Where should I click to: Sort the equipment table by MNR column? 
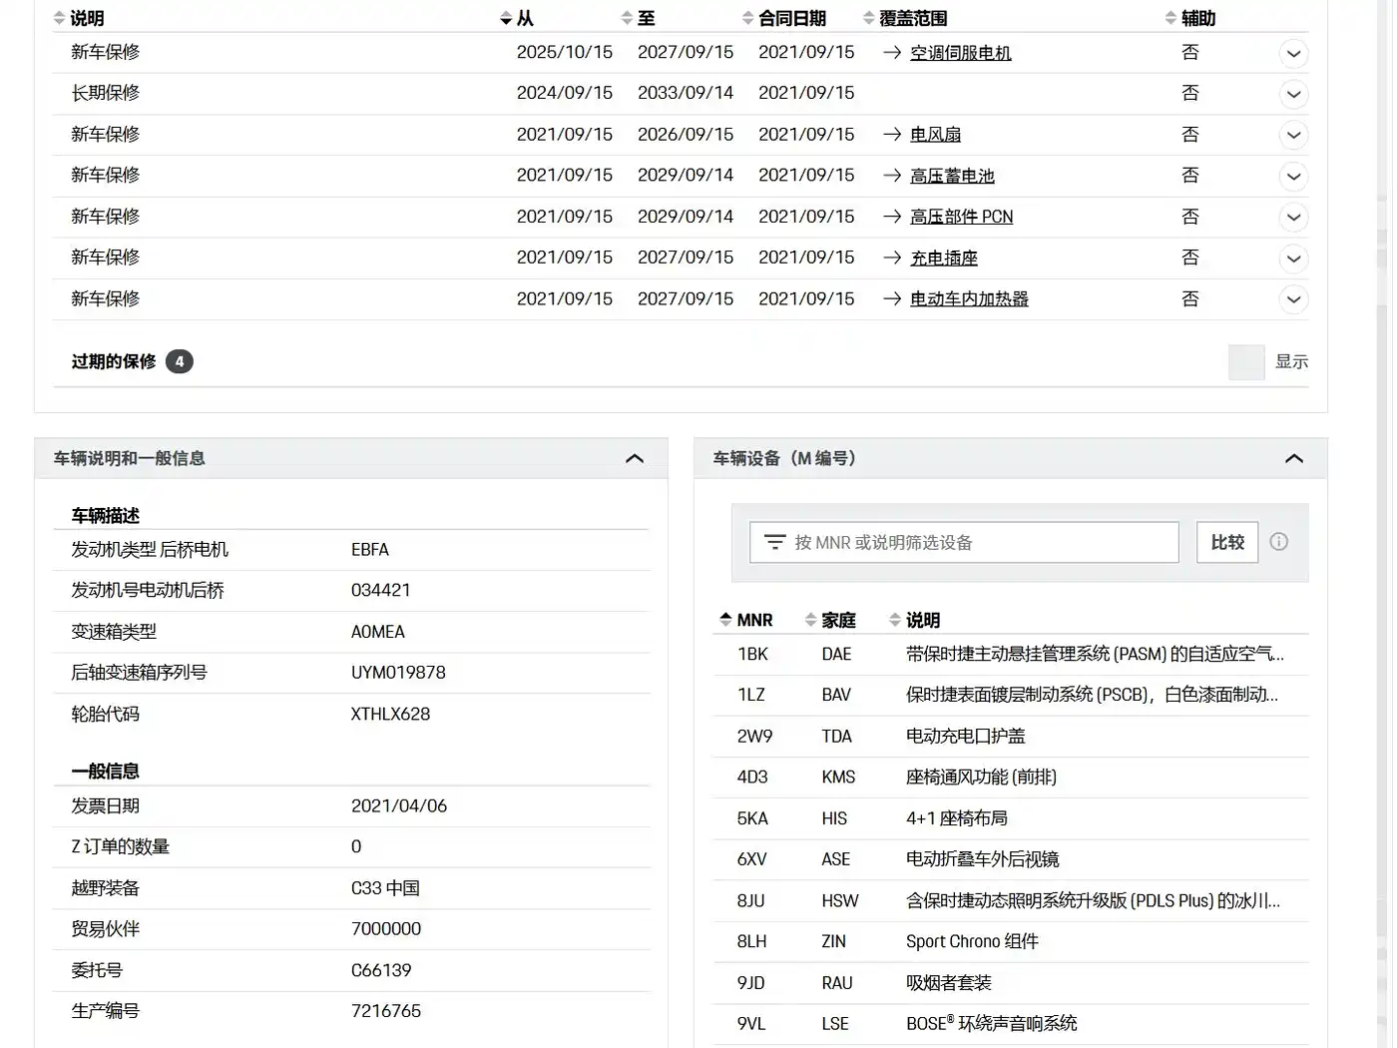746,620
